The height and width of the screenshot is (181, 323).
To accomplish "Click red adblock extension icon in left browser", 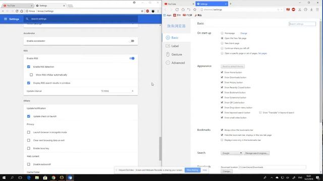I will click(x=147, y=11).
